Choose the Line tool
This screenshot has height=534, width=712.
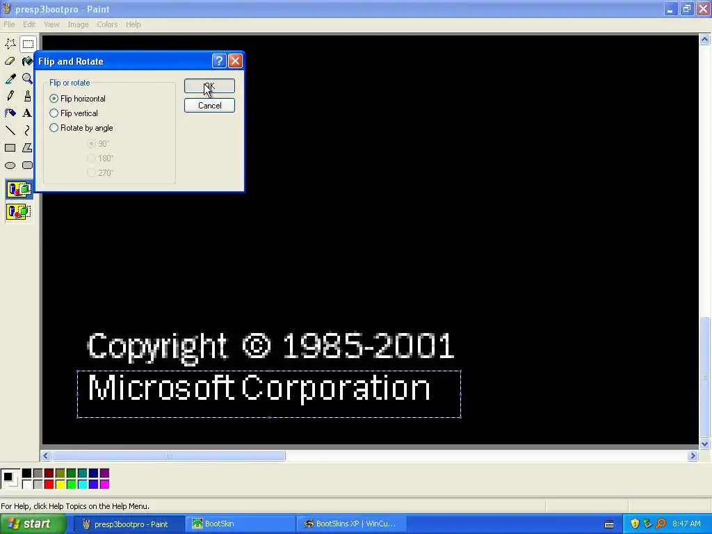click(10, 131)
